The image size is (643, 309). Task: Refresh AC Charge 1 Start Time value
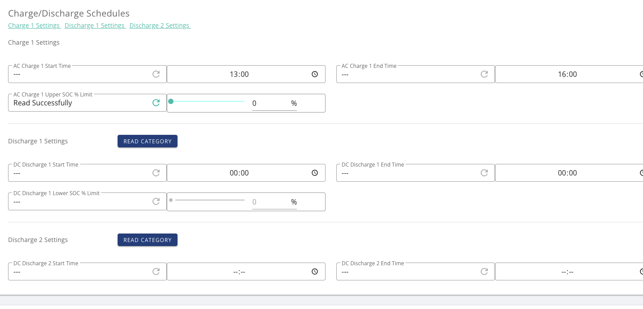click(156, 74)
